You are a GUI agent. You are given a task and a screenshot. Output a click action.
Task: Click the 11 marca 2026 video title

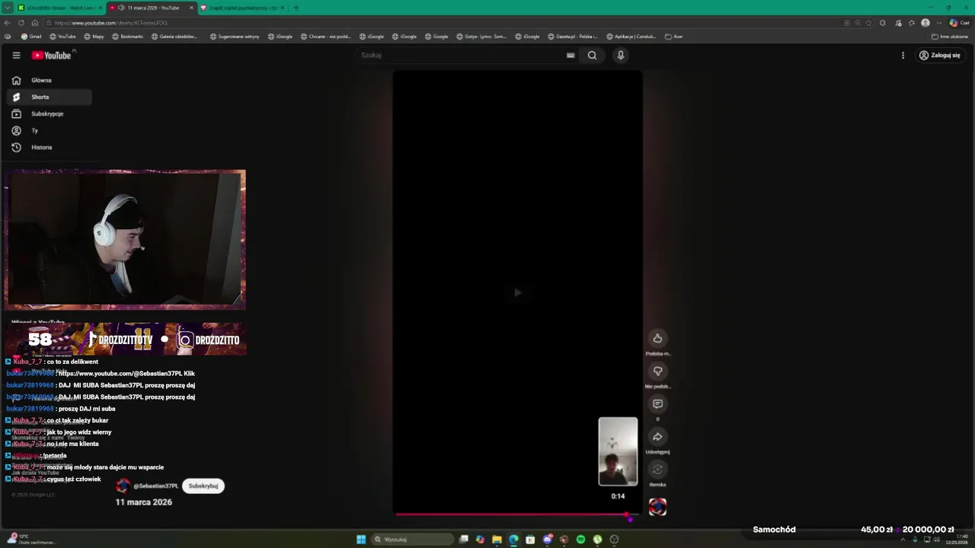(x=144, y=502)
